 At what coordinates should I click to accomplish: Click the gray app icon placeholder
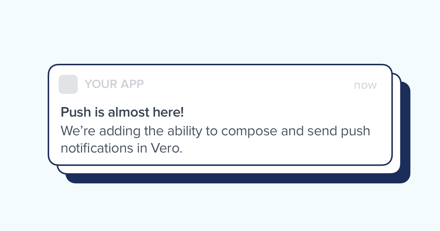68,84
